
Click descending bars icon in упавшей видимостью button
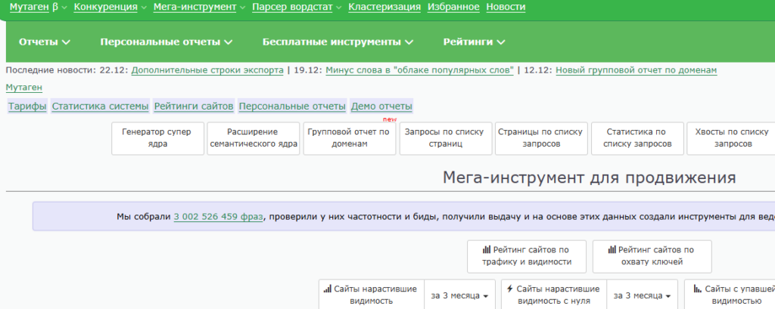tap(697, 289)
